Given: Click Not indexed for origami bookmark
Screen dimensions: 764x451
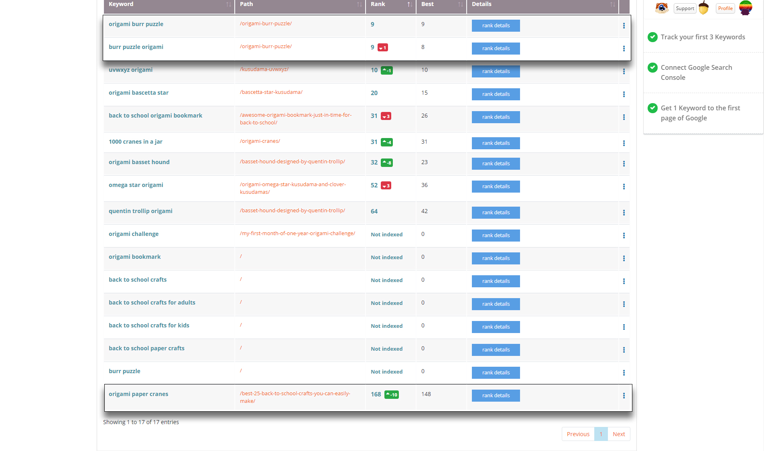Looking at the screenshot, I should tap(386, 258).
